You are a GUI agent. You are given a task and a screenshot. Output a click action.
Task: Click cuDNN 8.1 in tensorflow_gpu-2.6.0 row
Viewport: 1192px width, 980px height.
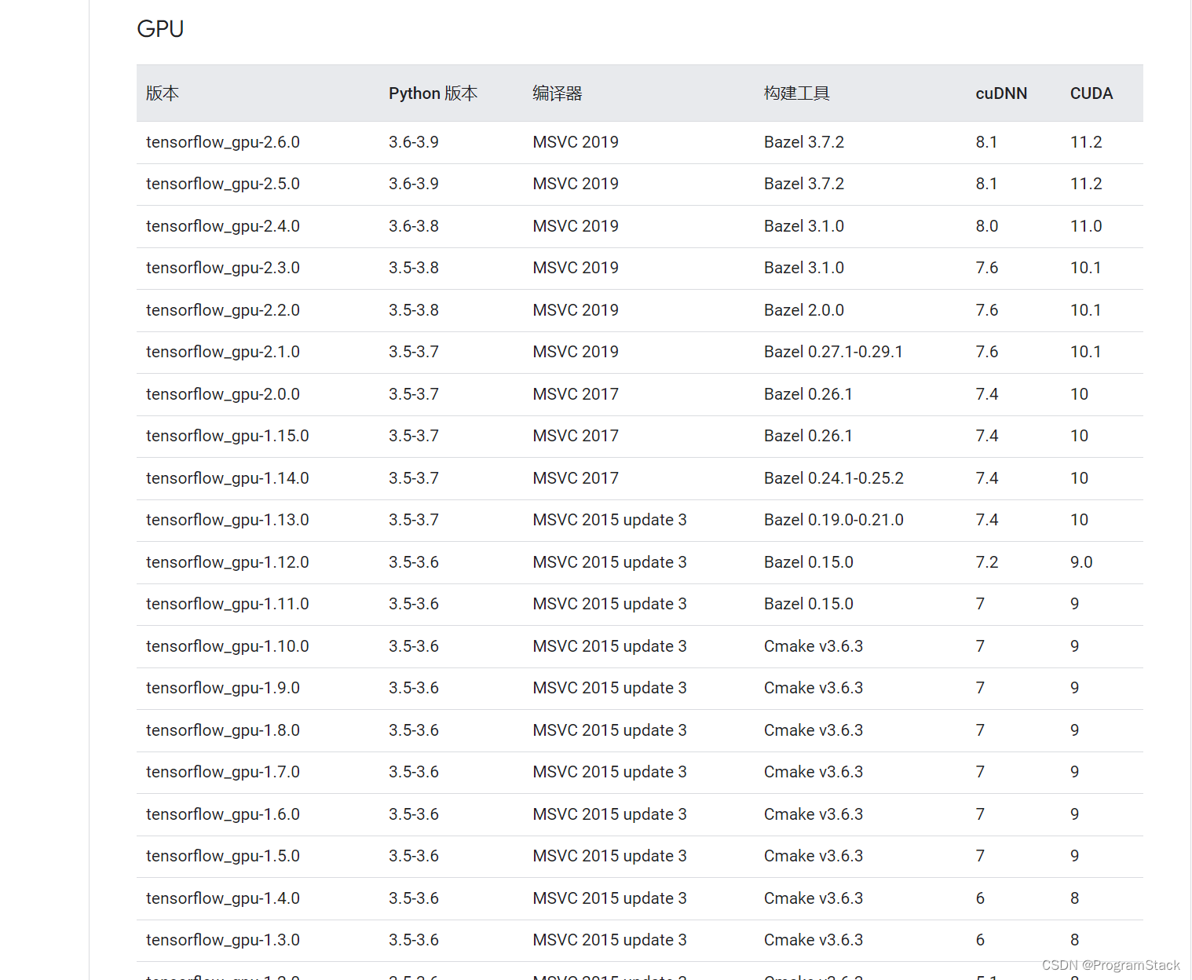pyautogui.click(x=986, y=142)
